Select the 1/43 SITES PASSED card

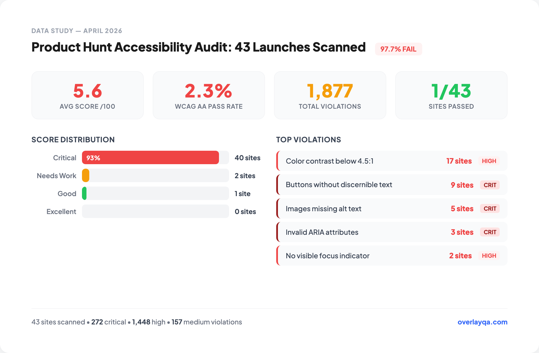(451, 95)
